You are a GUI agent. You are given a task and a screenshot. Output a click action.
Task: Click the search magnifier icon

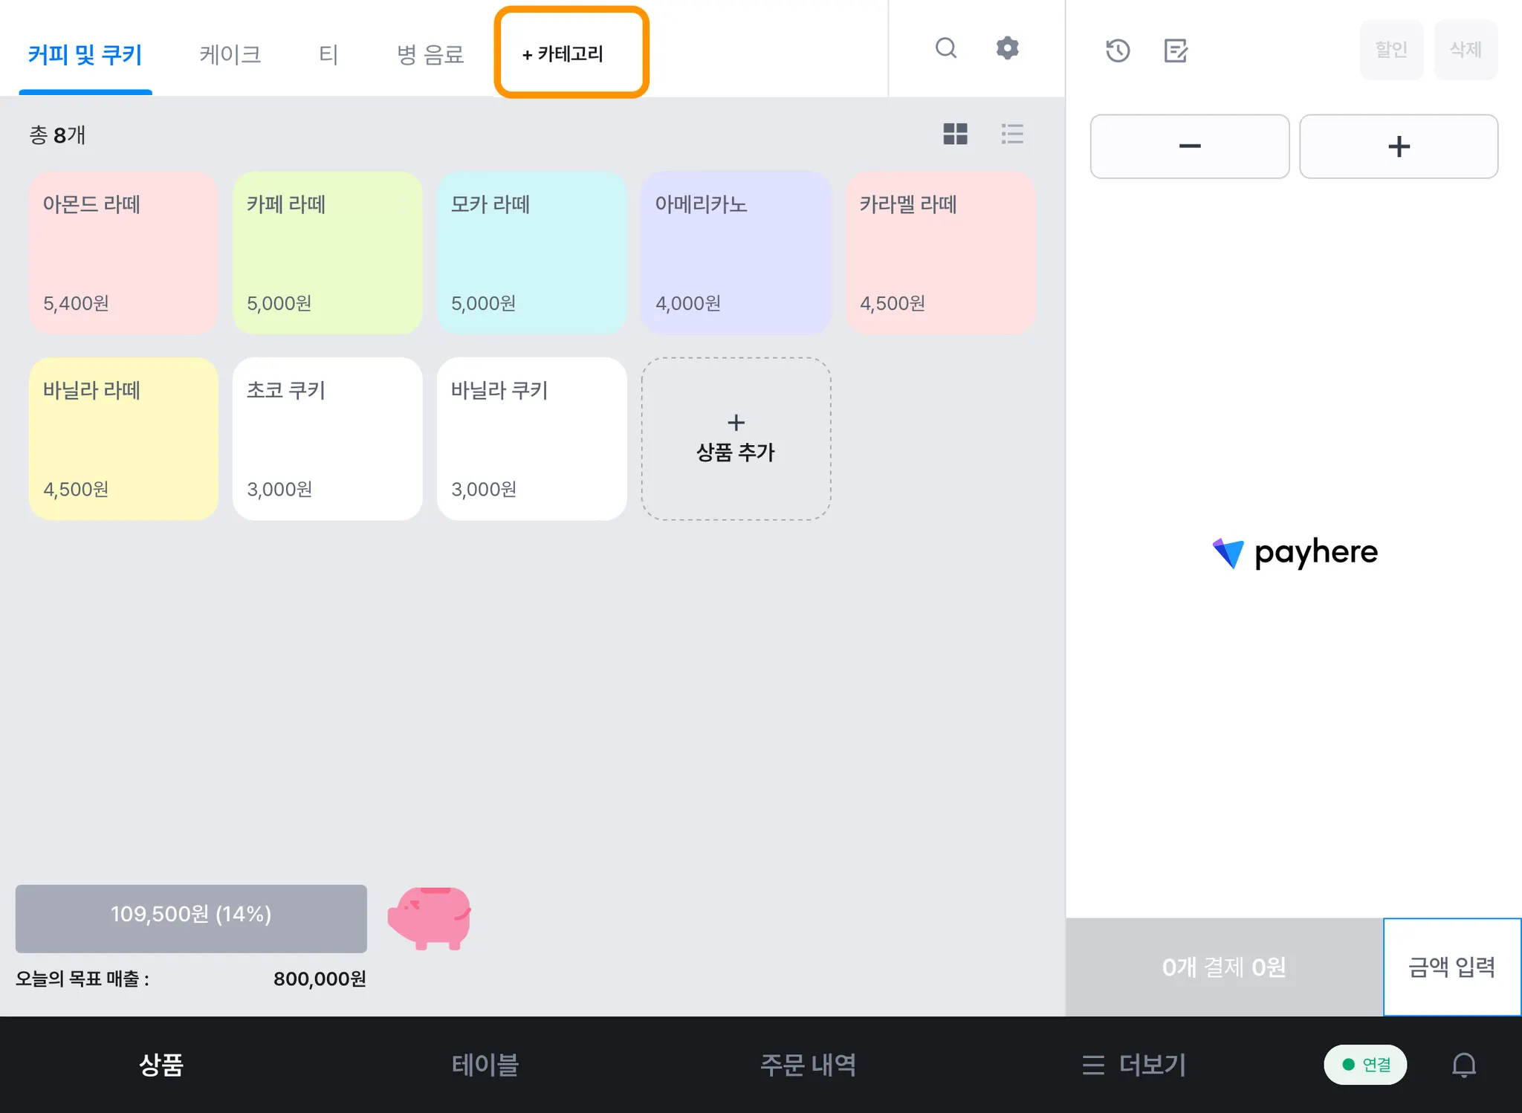click(945, 48)
